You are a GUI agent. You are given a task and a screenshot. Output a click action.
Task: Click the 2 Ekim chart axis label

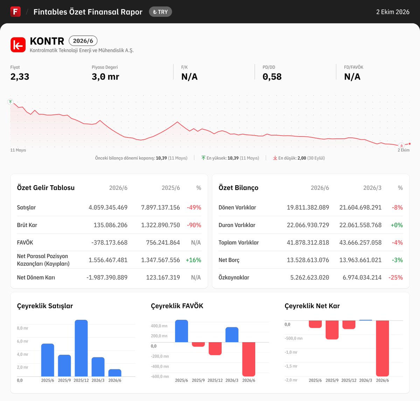coord(404,150)
